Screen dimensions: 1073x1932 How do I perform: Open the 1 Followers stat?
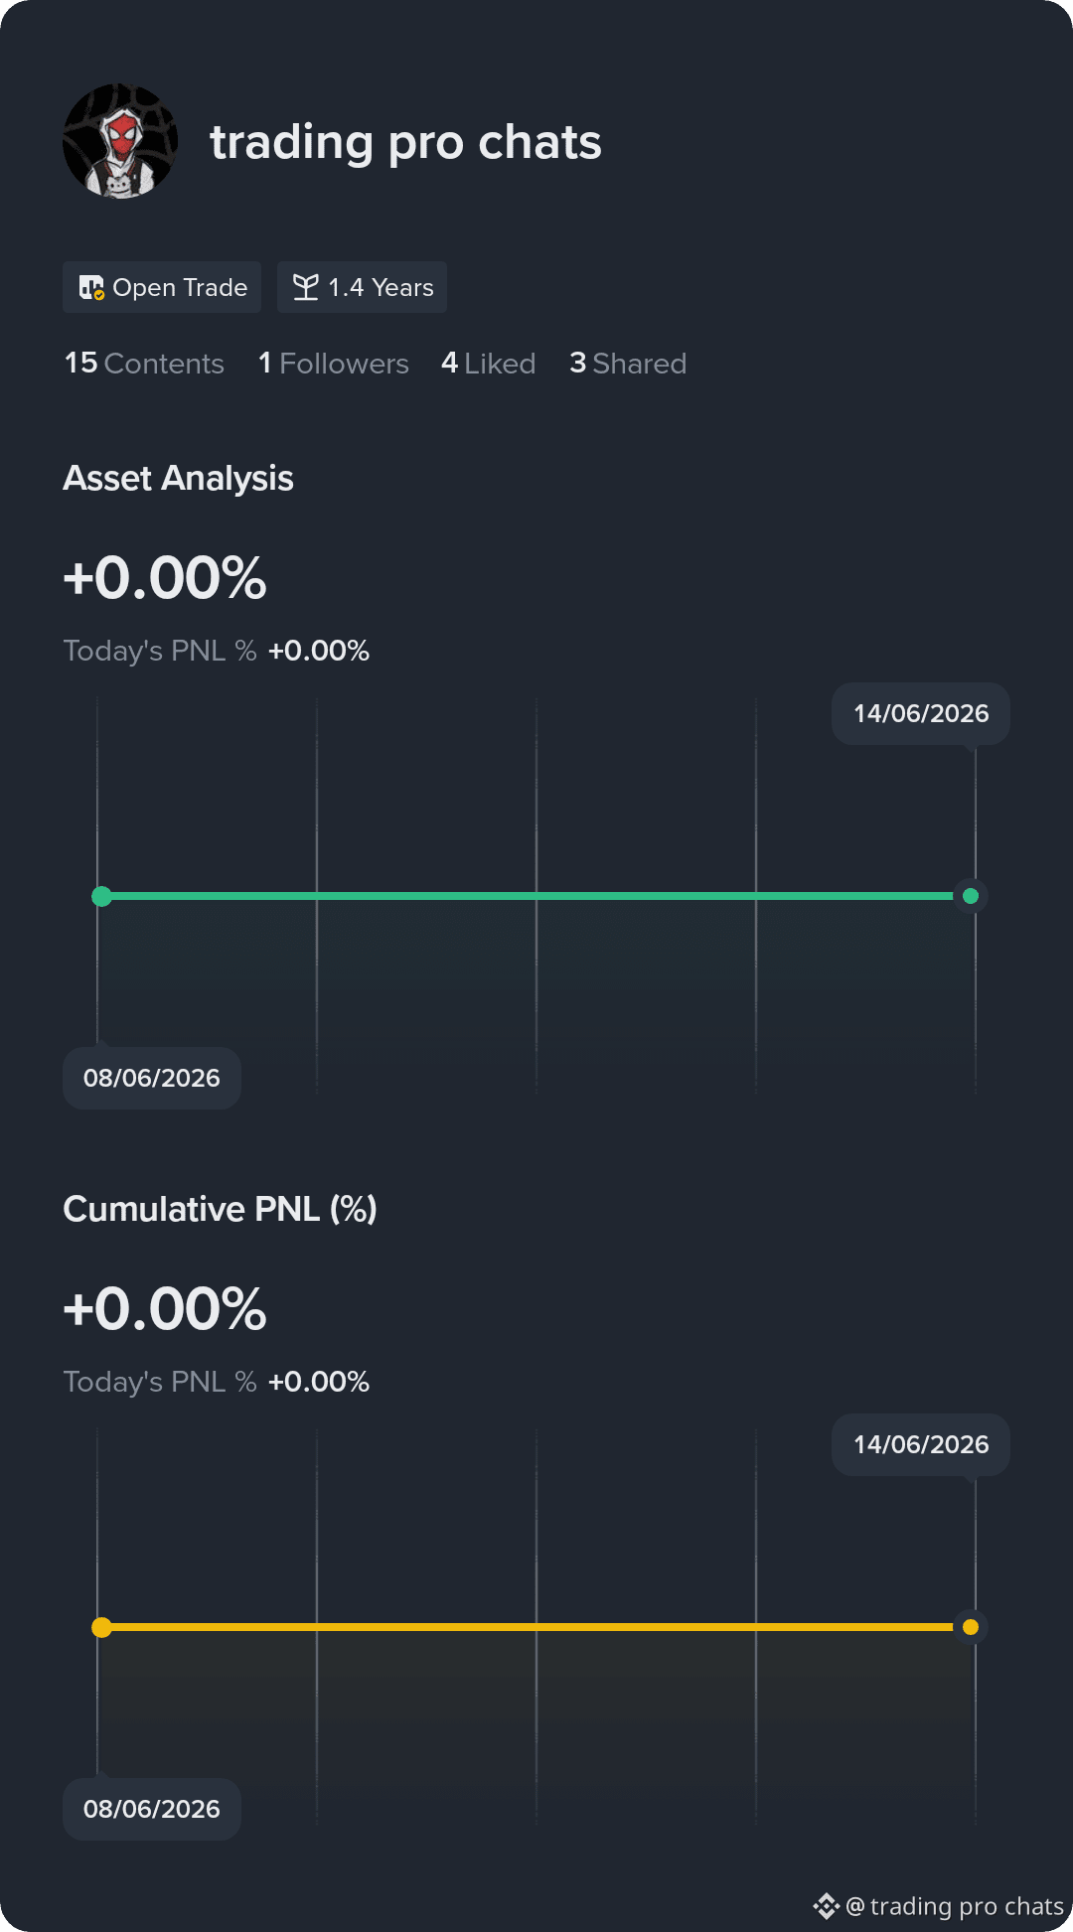pyautogui.click(x=334, y=364)
